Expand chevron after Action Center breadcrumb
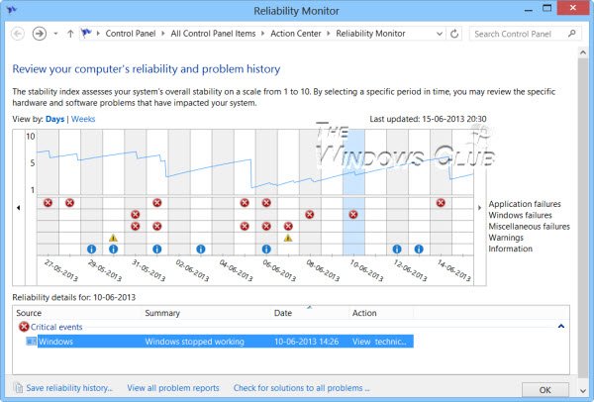The image size is (594, 402). pos(329,34)
